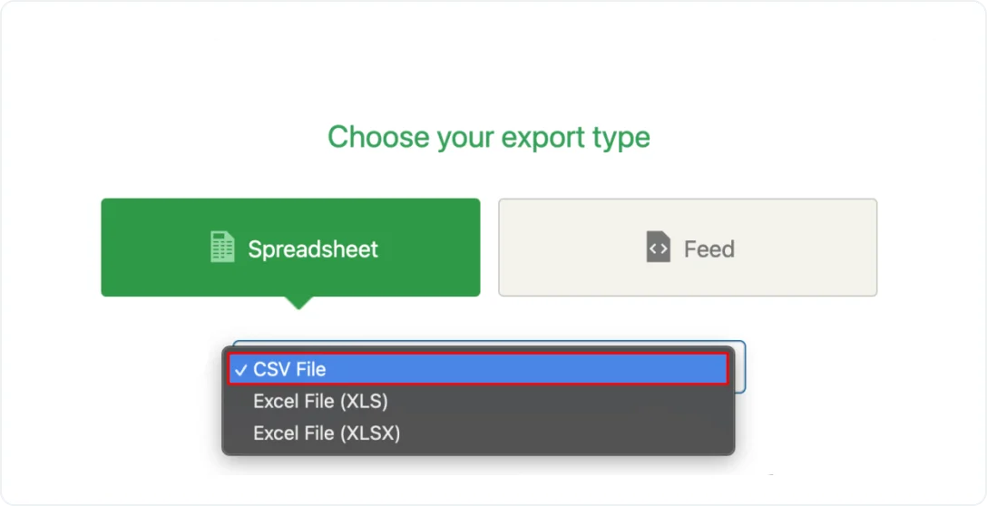Select Excel File (XLSX) format
The image size is (987, 506).
(327, 433)
